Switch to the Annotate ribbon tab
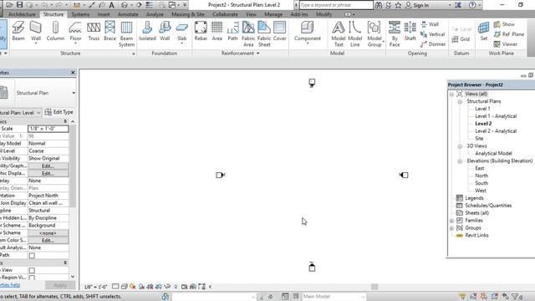This screenshot has width=535, height=301. pyautogui.click(x=128, y=14)
